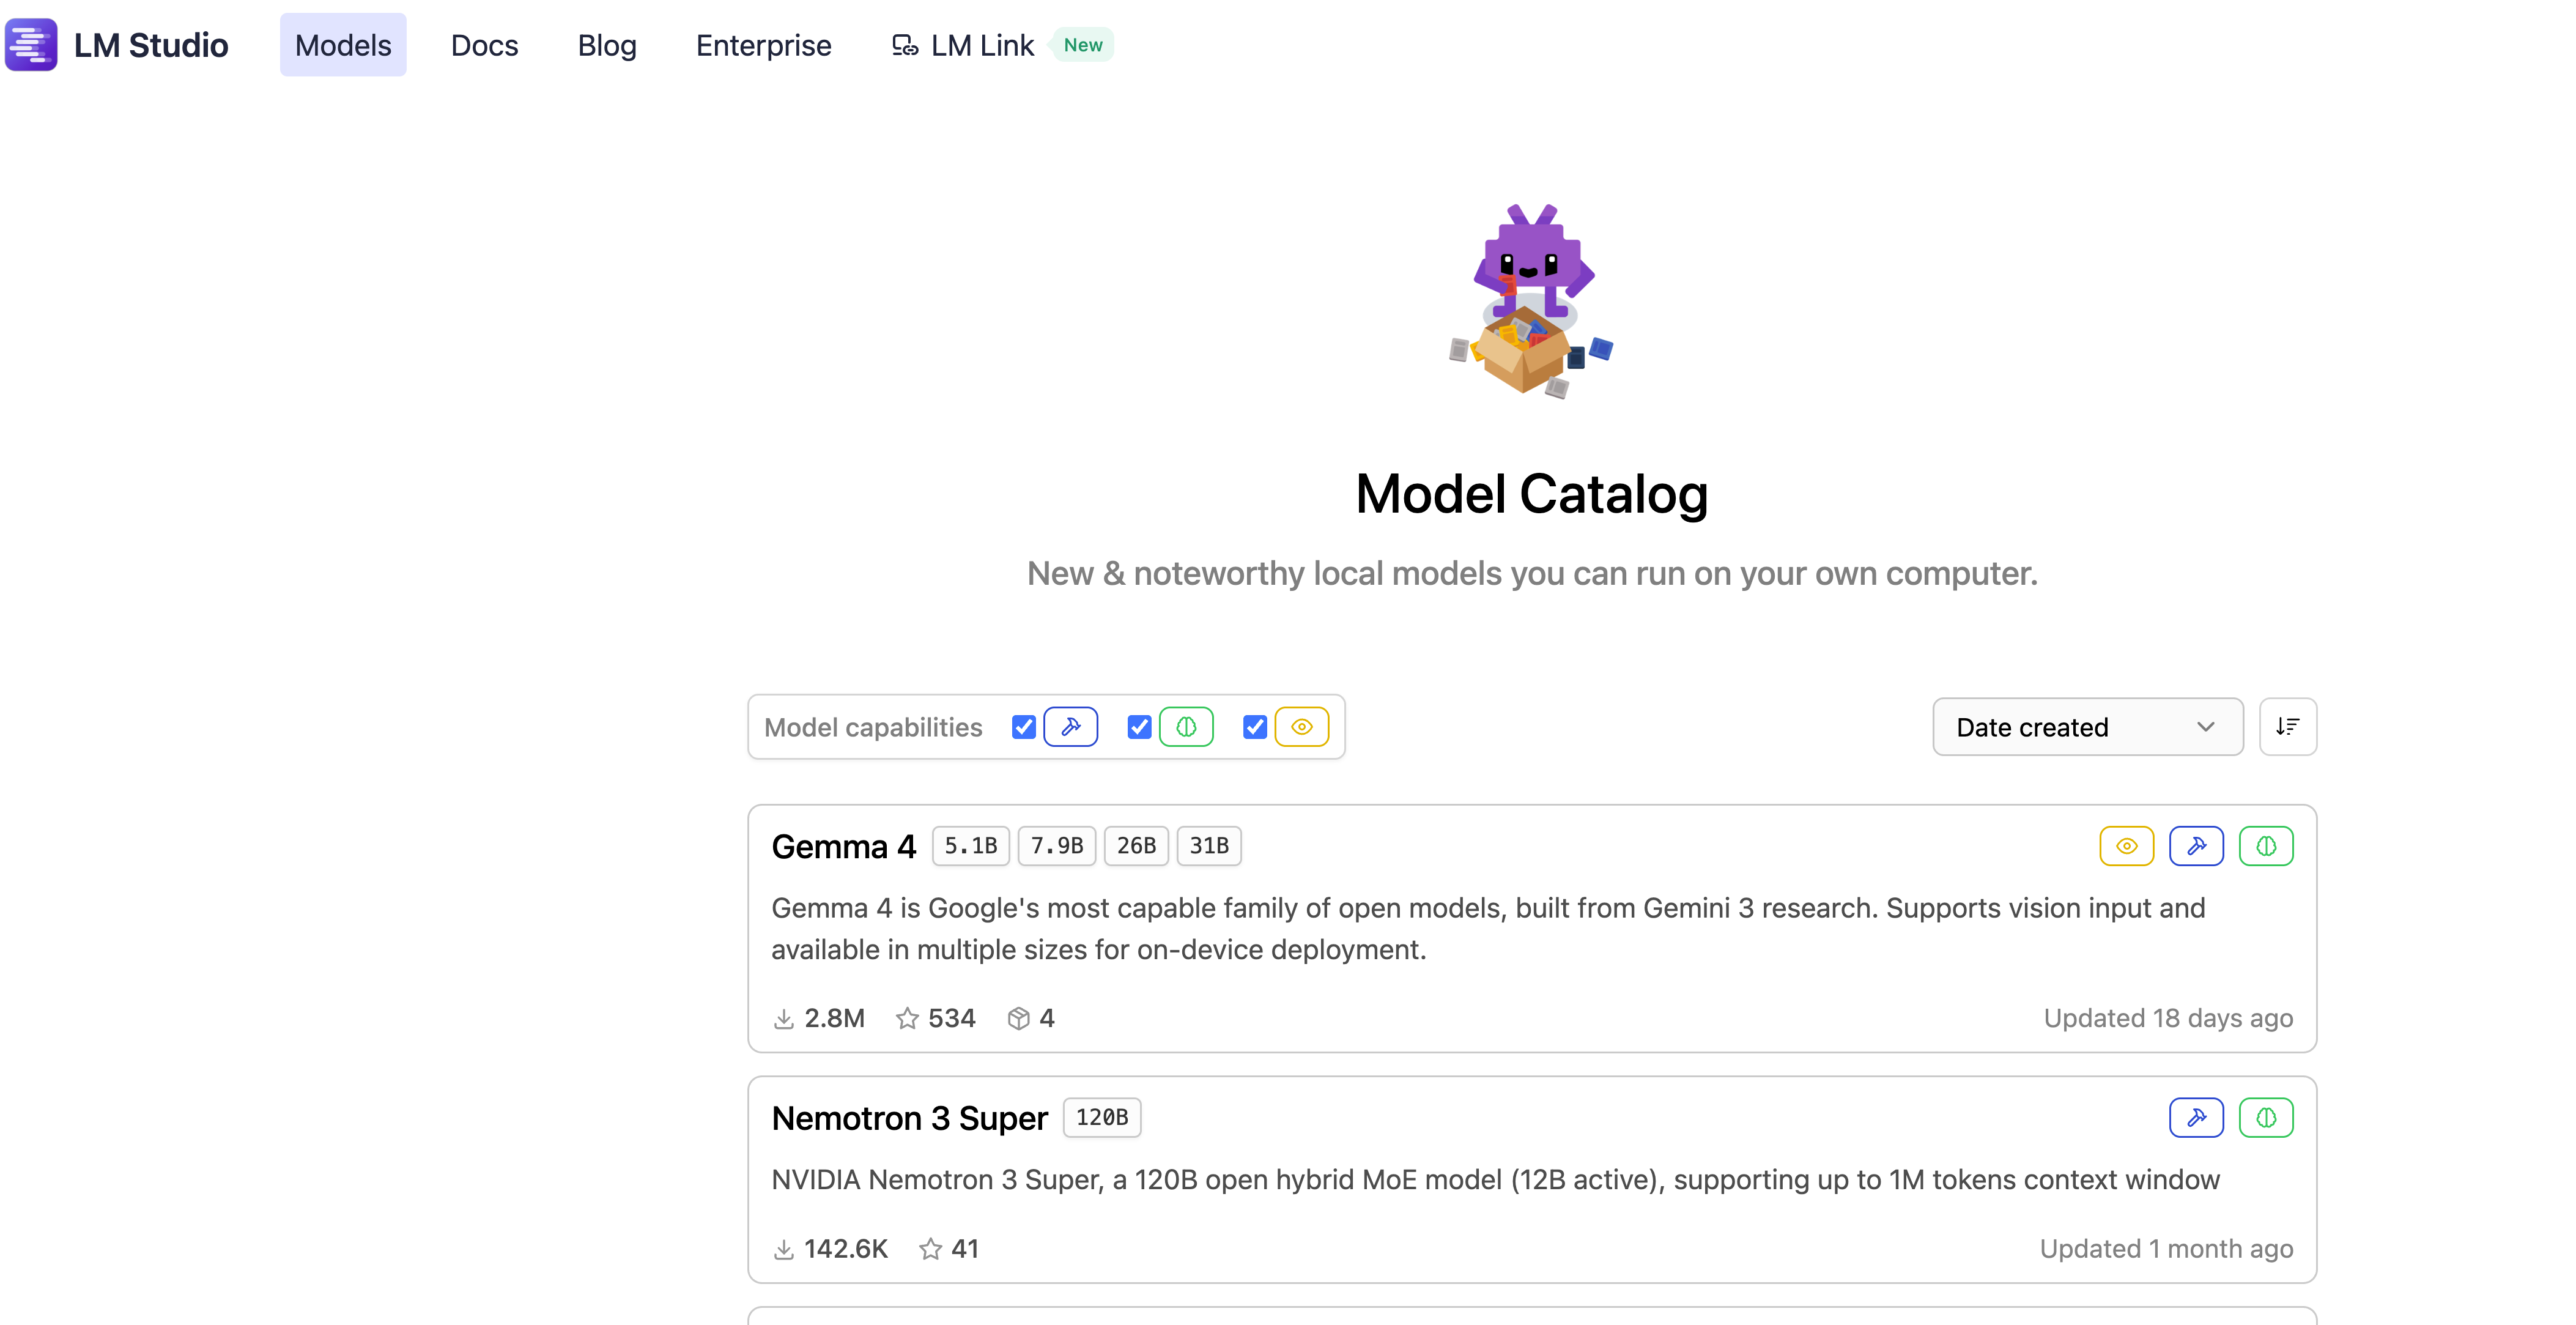Click the 2.8M downloads count

point(834,1019)
